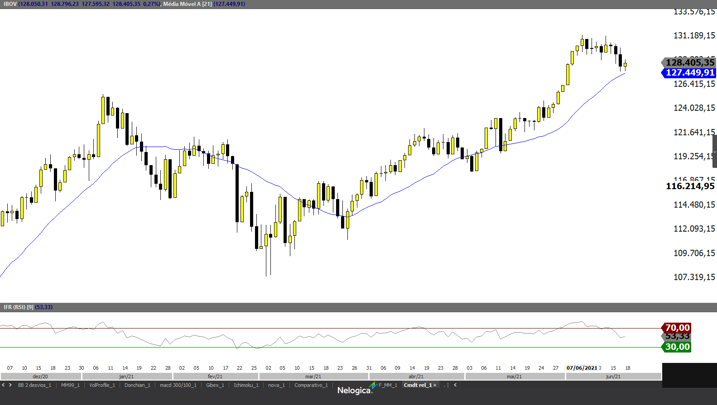The height and width of the screenshot is (405, 717).
Task: Open tab options three-dot menu
Action: click(447, 385)
